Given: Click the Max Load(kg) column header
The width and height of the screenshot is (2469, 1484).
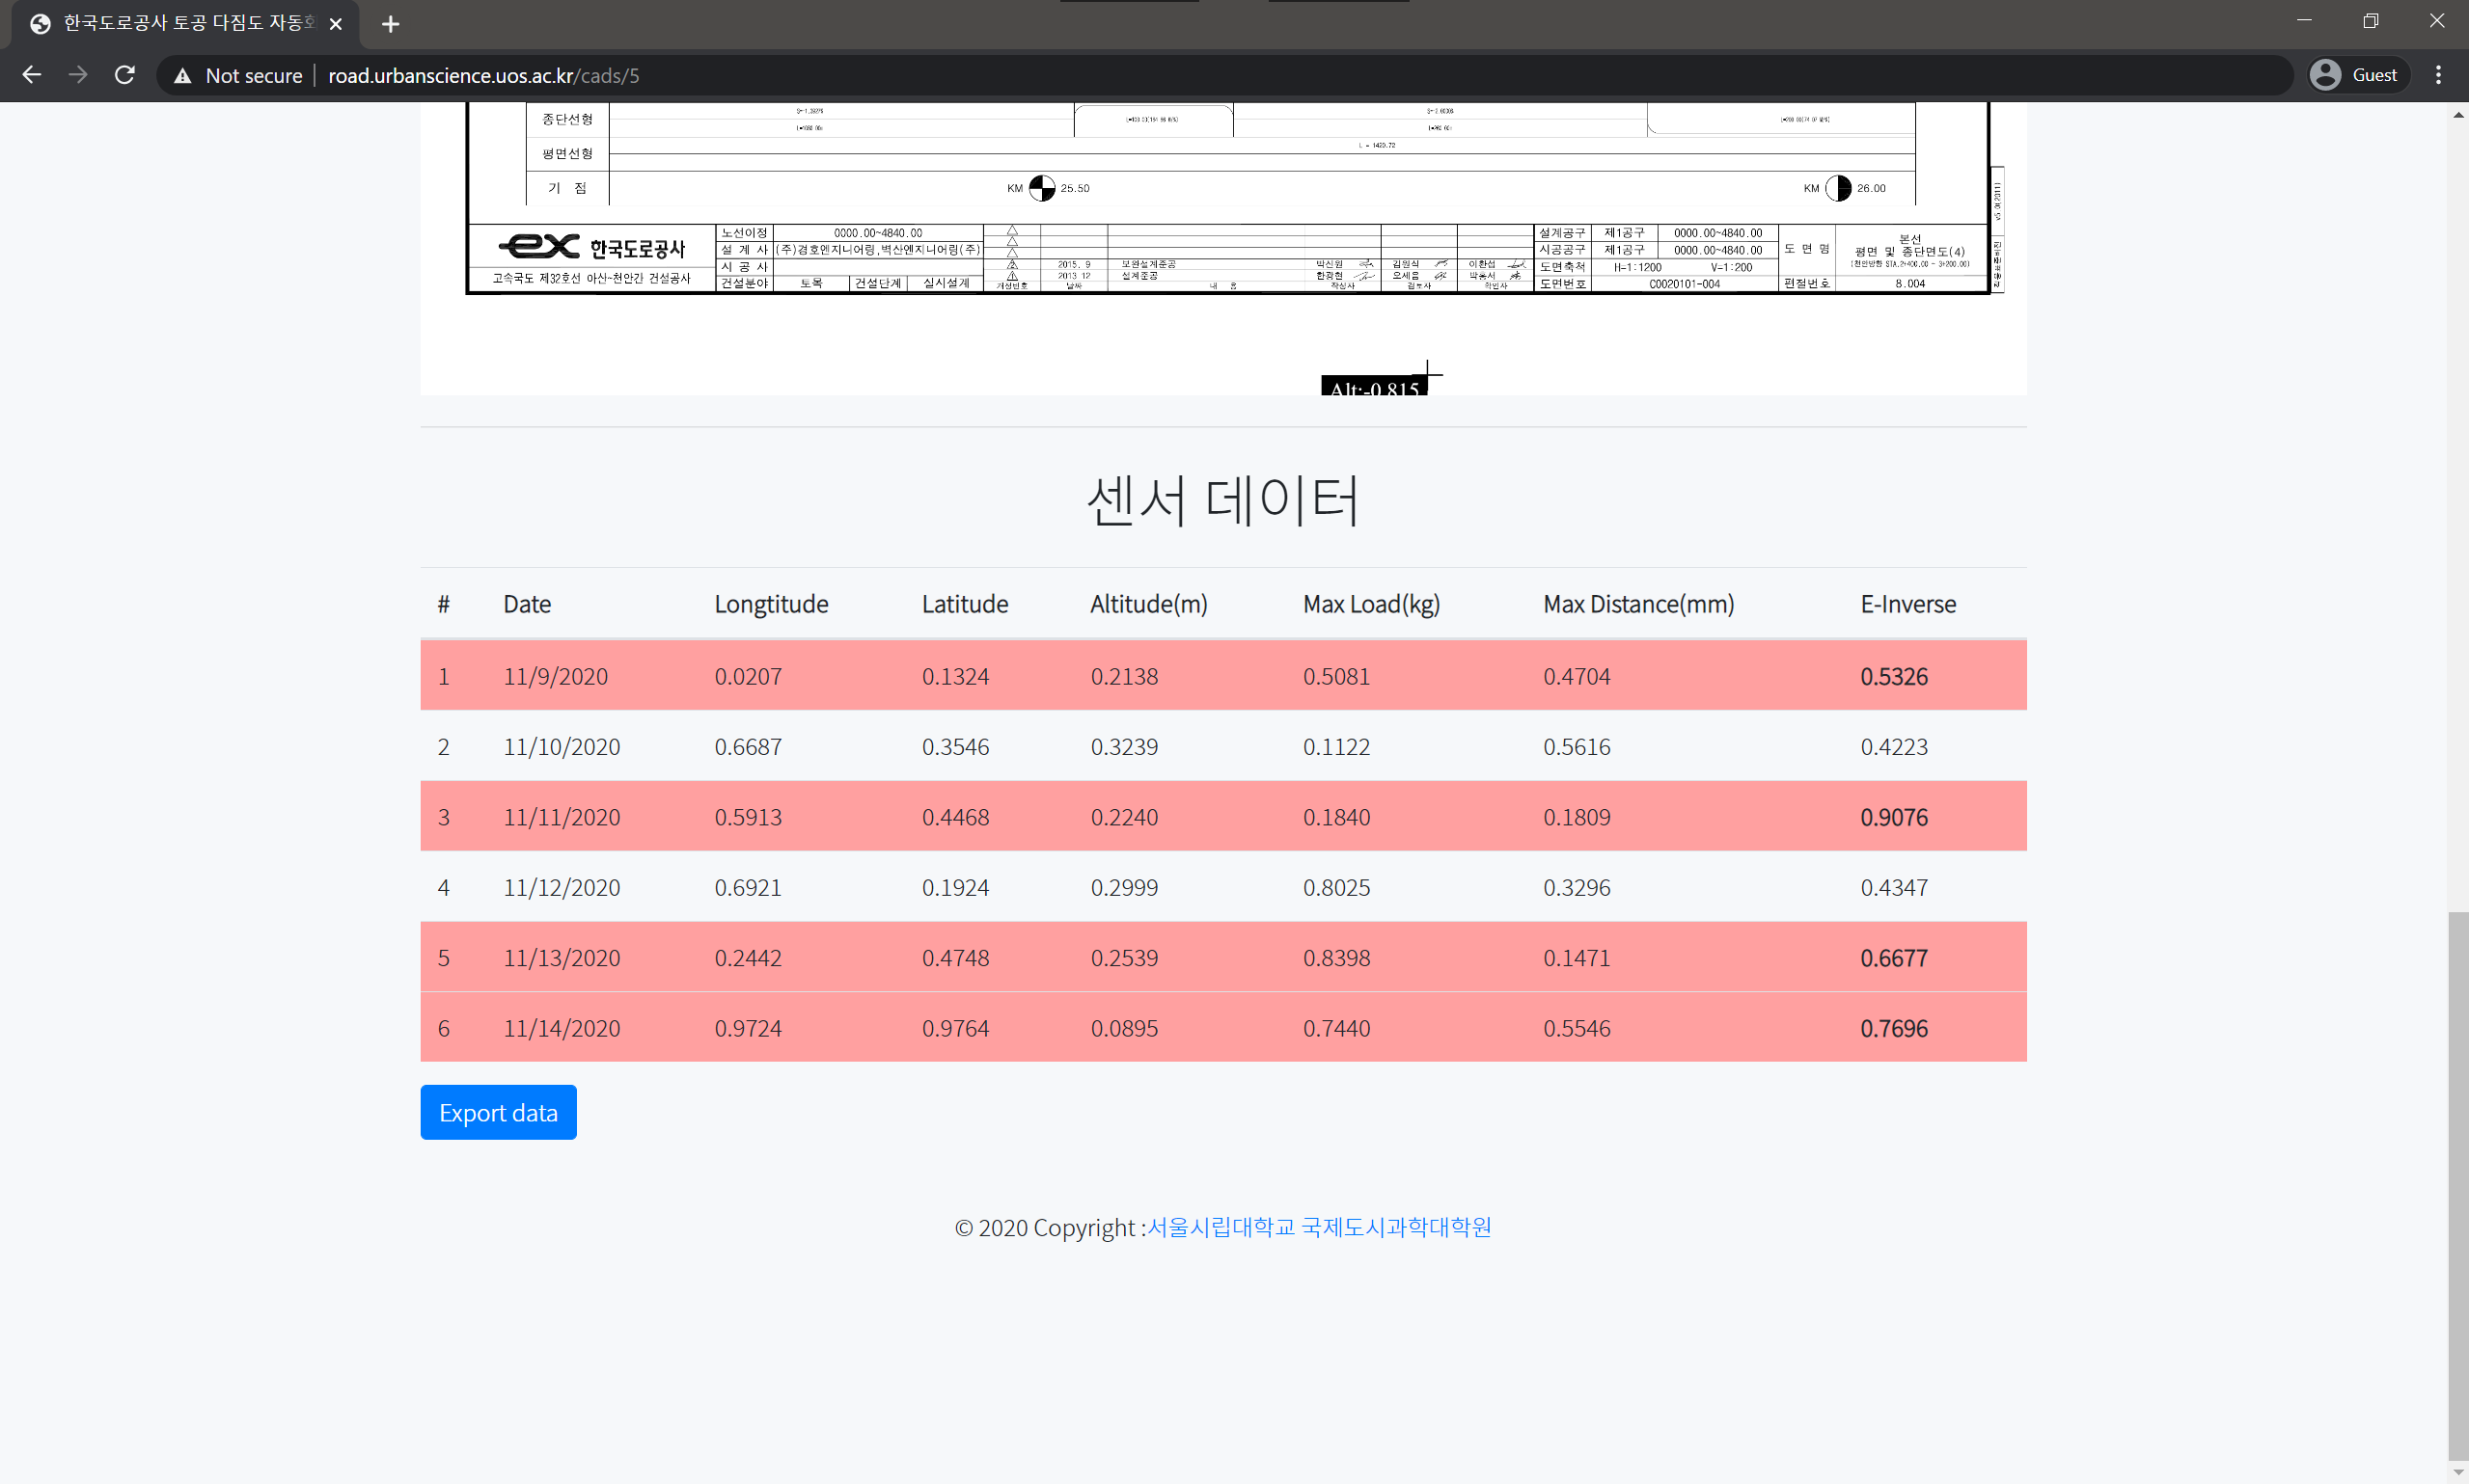Looking at the screenshot, I should [x=1371, y=604].
